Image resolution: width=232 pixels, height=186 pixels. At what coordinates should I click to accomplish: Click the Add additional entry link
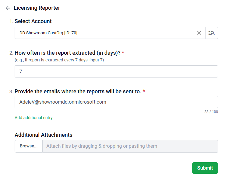[33, 118]
